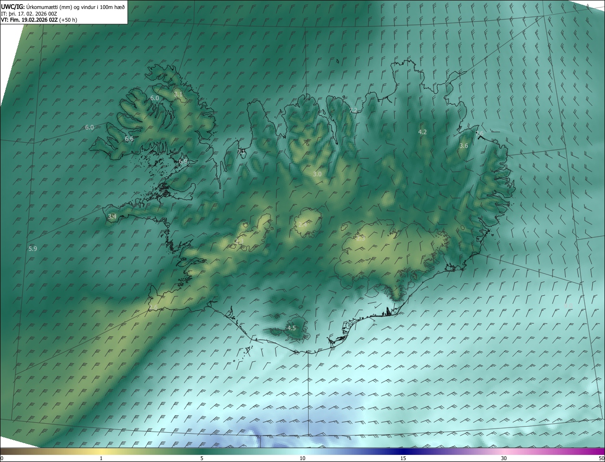This screenshot has width=605, height=462.
Task: Click the pink colour bar segment above label 30
Action: pos(504,451)
